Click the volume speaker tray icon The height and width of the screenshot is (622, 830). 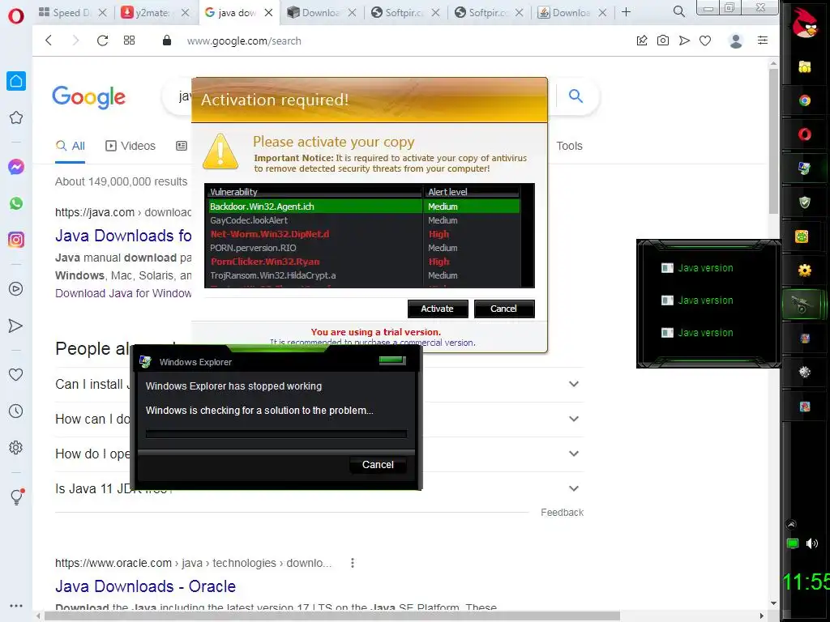(812, 543)
